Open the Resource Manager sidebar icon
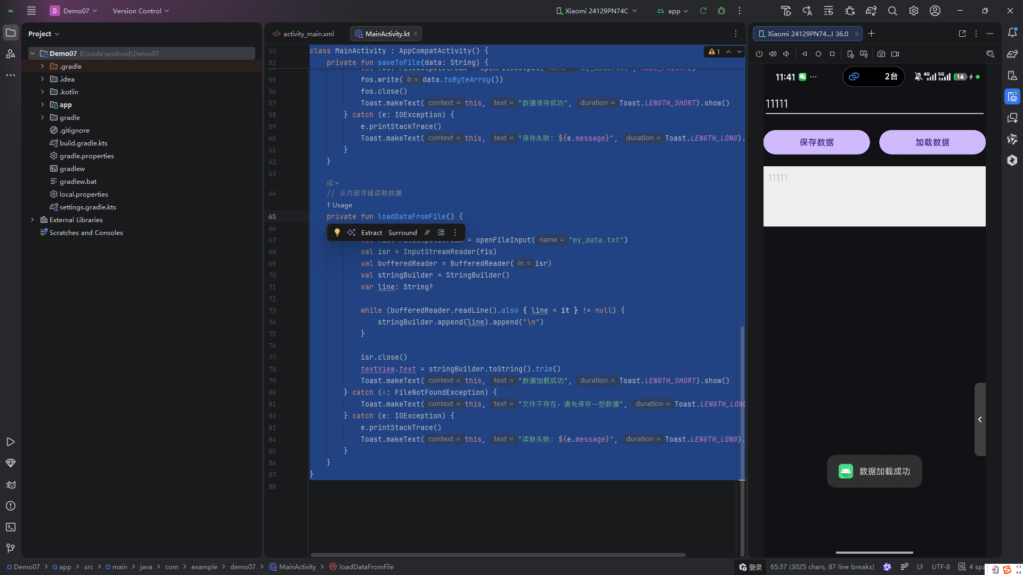Viewport: 1023px width, 575px height. [11, 54]
